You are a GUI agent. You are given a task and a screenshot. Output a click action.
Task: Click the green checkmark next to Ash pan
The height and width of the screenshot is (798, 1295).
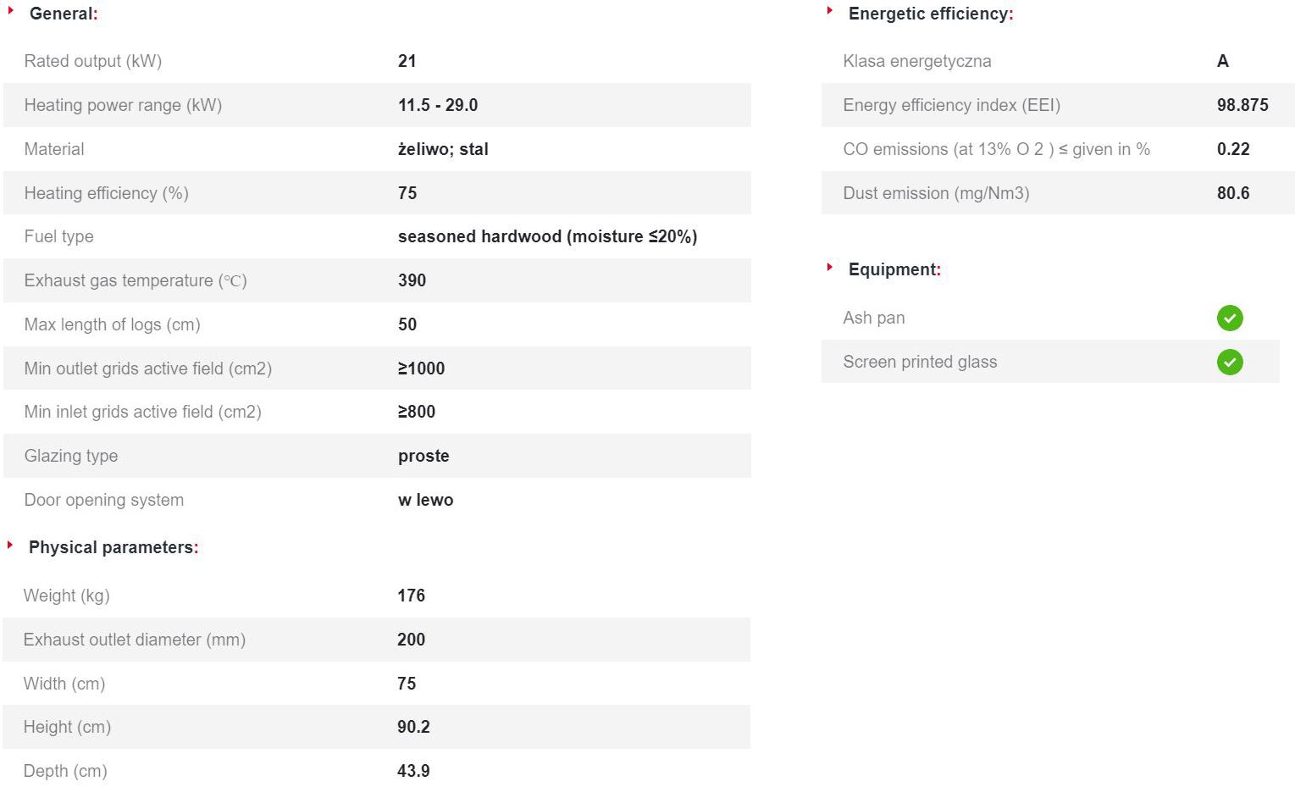[x=1230, y=319]
